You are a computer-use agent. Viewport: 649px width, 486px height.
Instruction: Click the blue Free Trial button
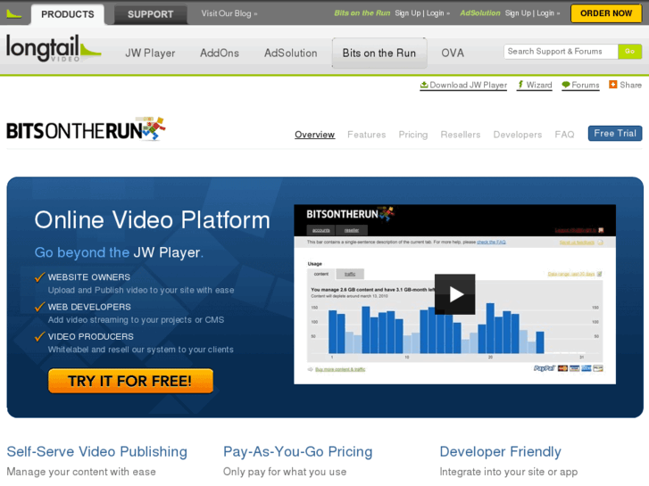[x=615, y=134]
